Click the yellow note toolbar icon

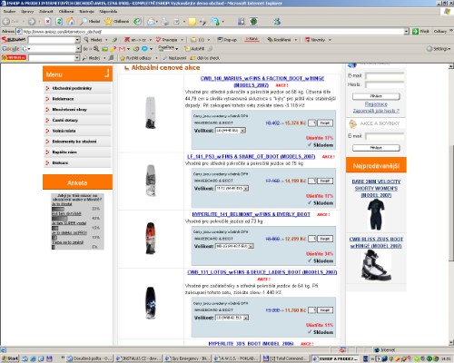(192, 22)
